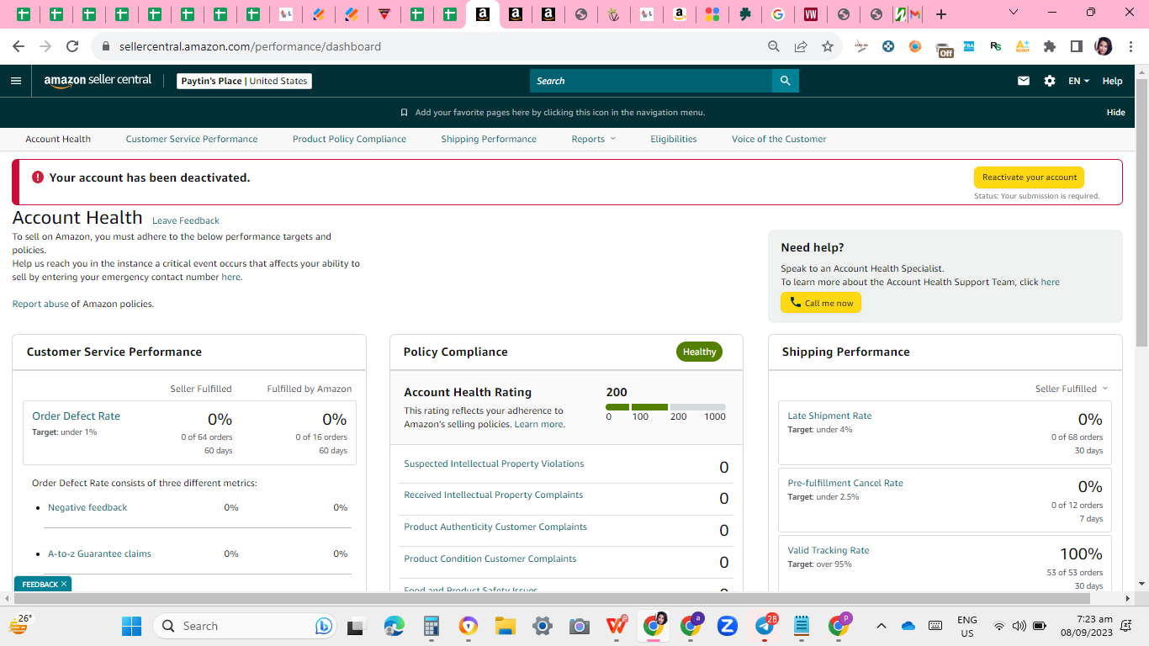Click the Call me now button
Screen dimensions: 1149x646
821,303
